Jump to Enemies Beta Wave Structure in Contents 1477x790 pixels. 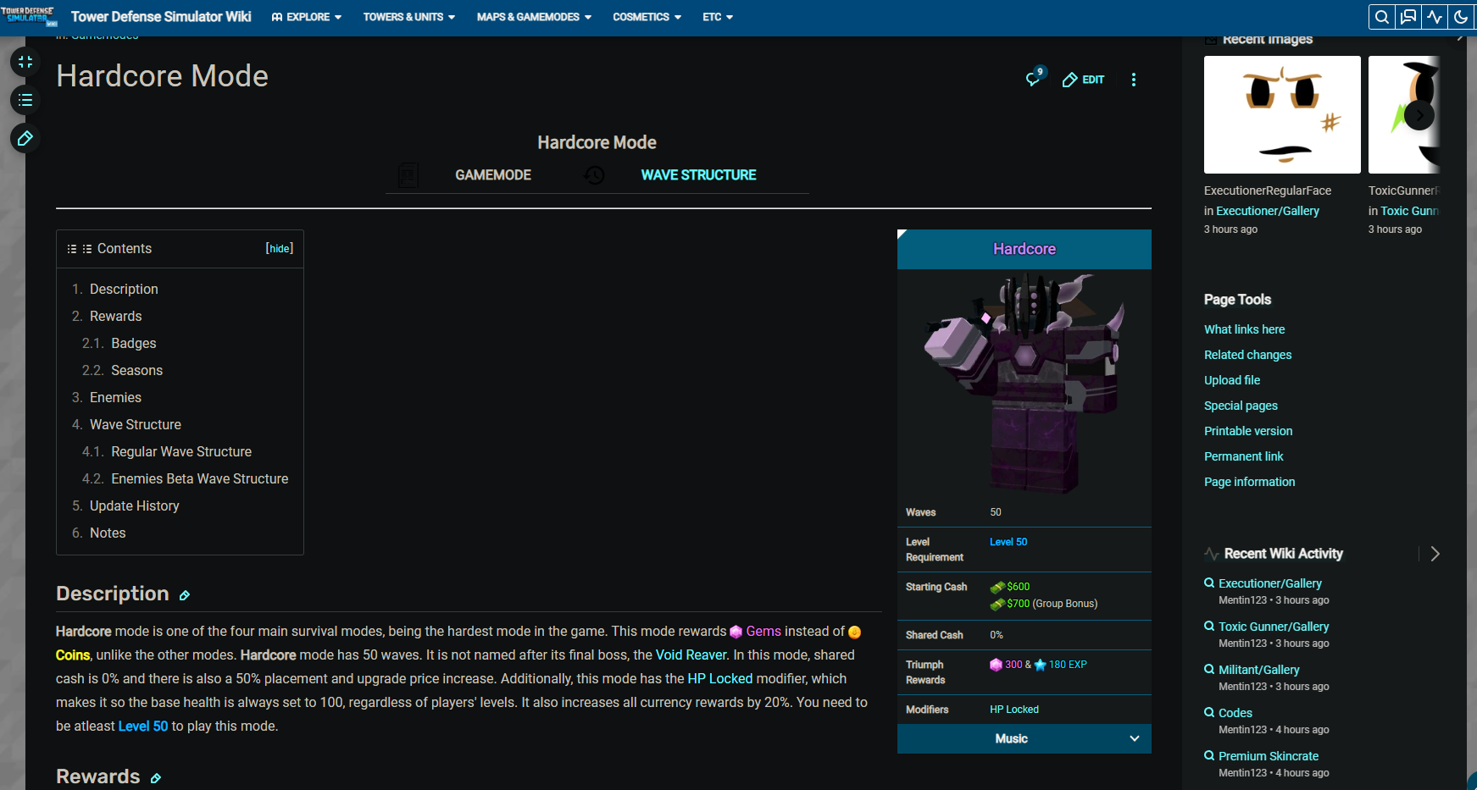[x=200, y=478]
